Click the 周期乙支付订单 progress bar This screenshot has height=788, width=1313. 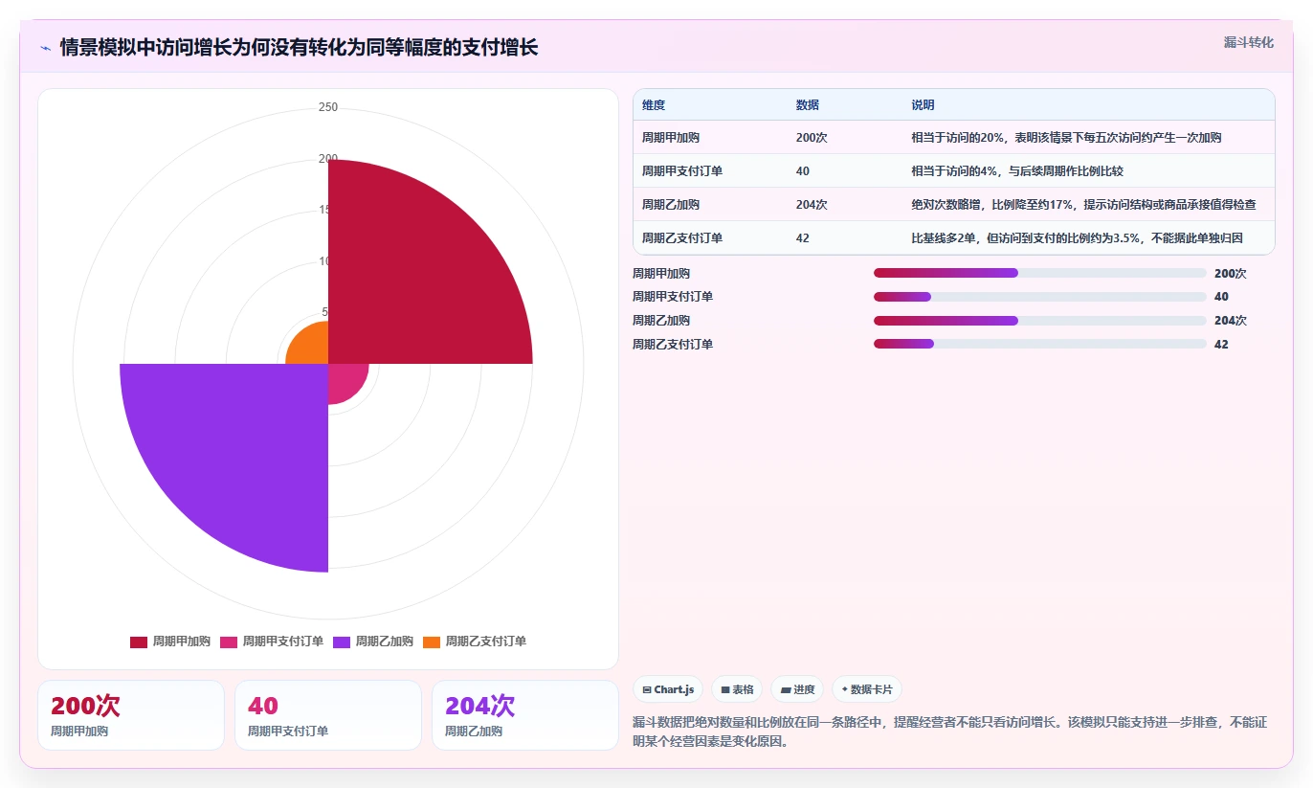coord(1039,344)
